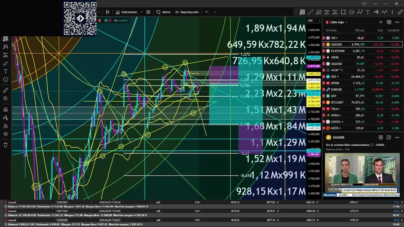
Task: Select the NVDA row in watchlist
Action: (362, 115)
